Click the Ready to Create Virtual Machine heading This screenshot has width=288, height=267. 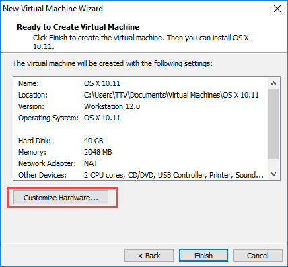pyautogui.click(x=78, y=27)
